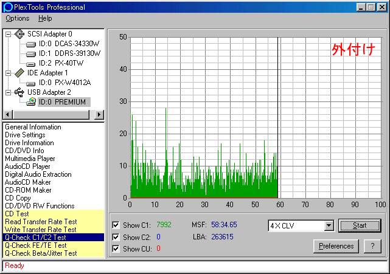Select ID:1 DDRS-39130W device

tap(69, 53)
